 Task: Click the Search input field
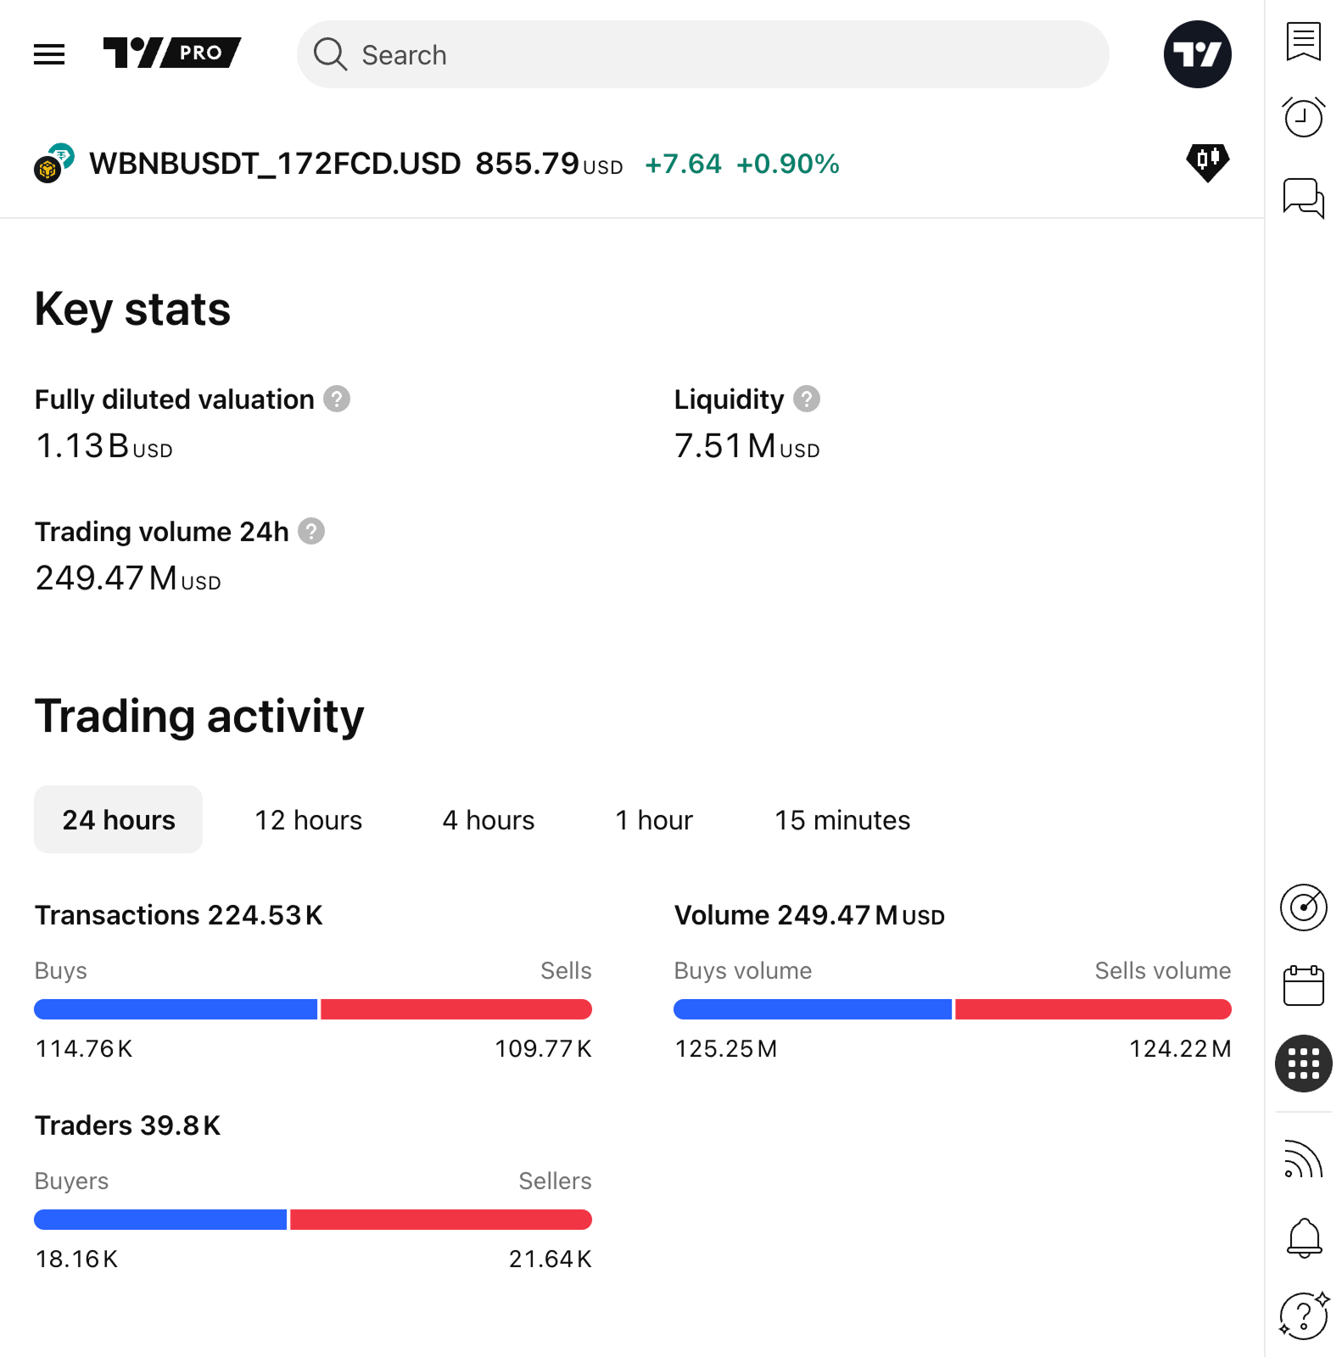tap(702, 54)
